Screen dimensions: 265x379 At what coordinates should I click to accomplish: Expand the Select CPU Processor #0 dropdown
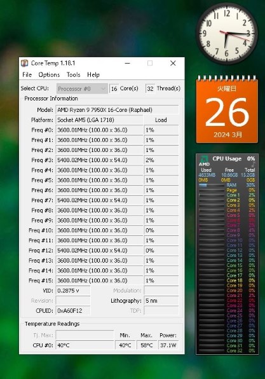(x=81, y=88)
